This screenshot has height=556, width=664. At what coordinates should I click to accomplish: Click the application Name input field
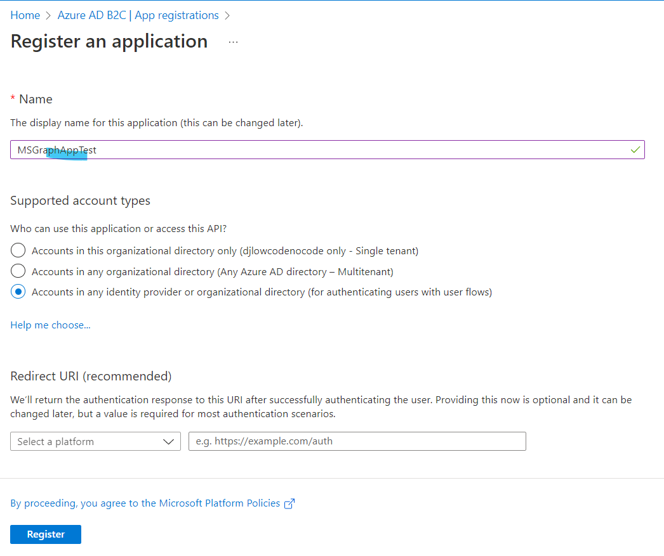coord(328,150)
